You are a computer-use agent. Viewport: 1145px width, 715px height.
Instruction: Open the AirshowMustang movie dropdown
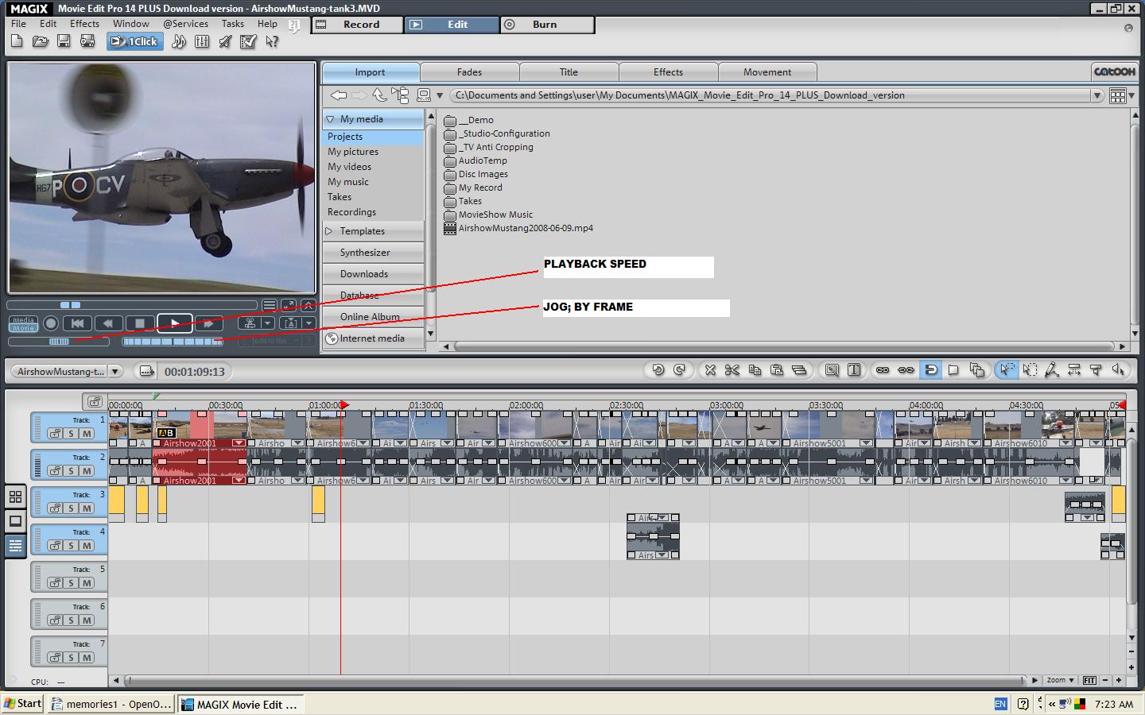tap(115, 371)
